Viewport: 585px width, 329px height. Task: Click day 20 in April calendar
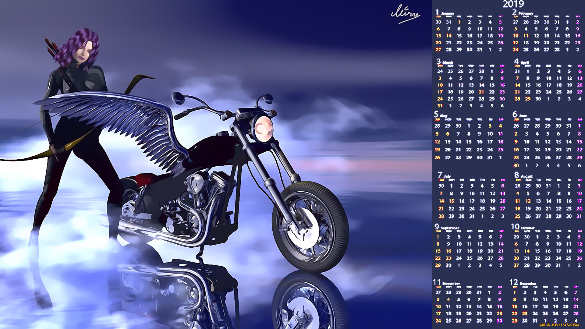tap(580, 85)
